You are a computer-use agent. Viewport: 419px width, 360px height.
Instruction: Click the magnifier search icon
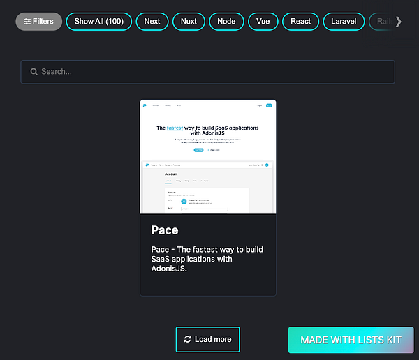click(x=34, y=72)
